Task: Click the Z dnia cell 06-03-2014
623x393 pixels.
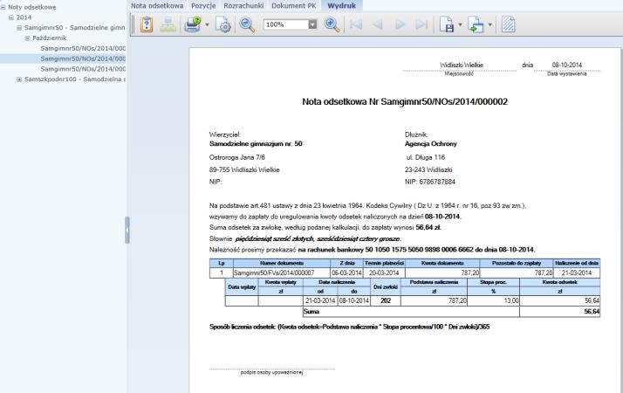Action: [347, 272]
